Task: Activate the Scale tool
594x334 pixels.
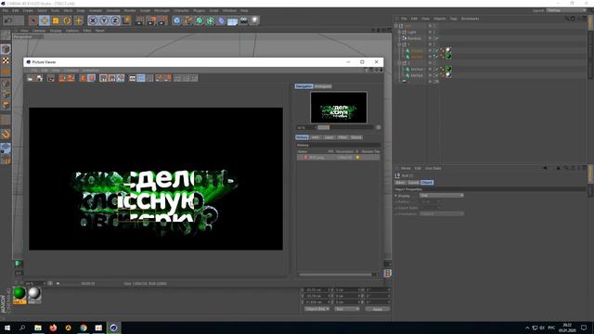Action: pos(56,20)
